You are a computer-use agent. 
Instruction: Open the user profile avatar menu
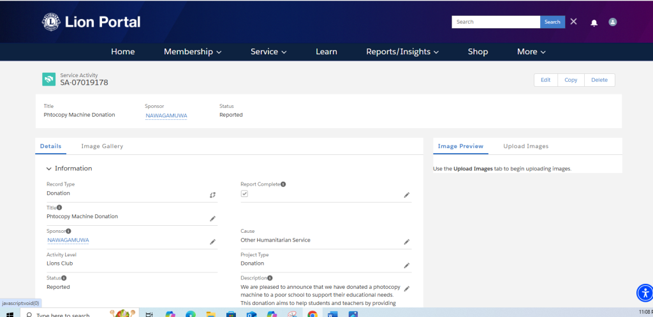tap(612, 22)
